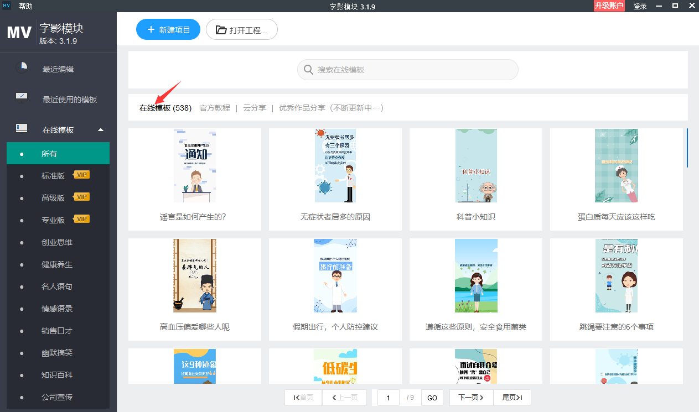
Task: Open a project with 打开工程 button
Action: [242, 30]
